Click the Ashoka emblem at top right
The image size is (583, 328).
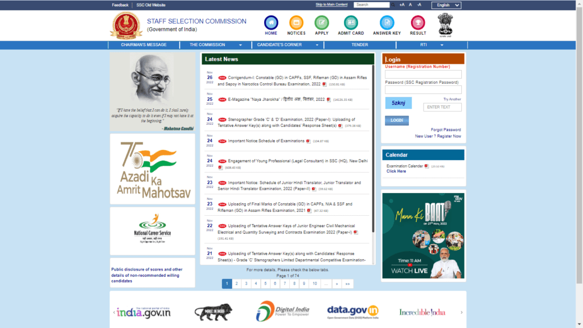pyautogui.click(x=445, y=25)
